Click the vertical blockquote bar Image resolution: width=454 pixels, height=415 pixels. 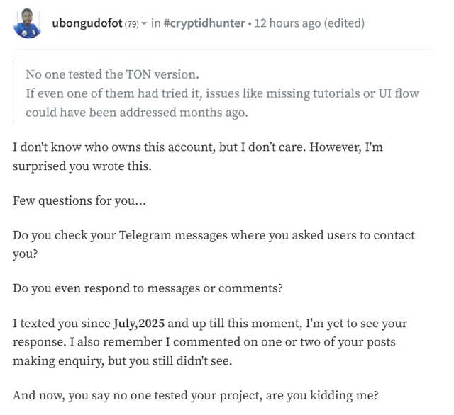coord(13,91)
